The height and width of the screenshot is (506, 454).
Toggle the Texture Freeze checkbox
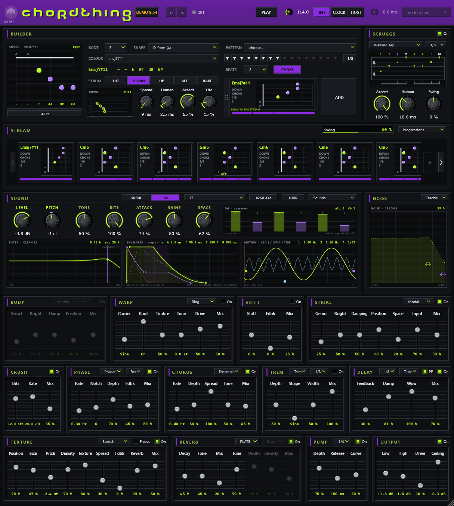click(136, 441)
